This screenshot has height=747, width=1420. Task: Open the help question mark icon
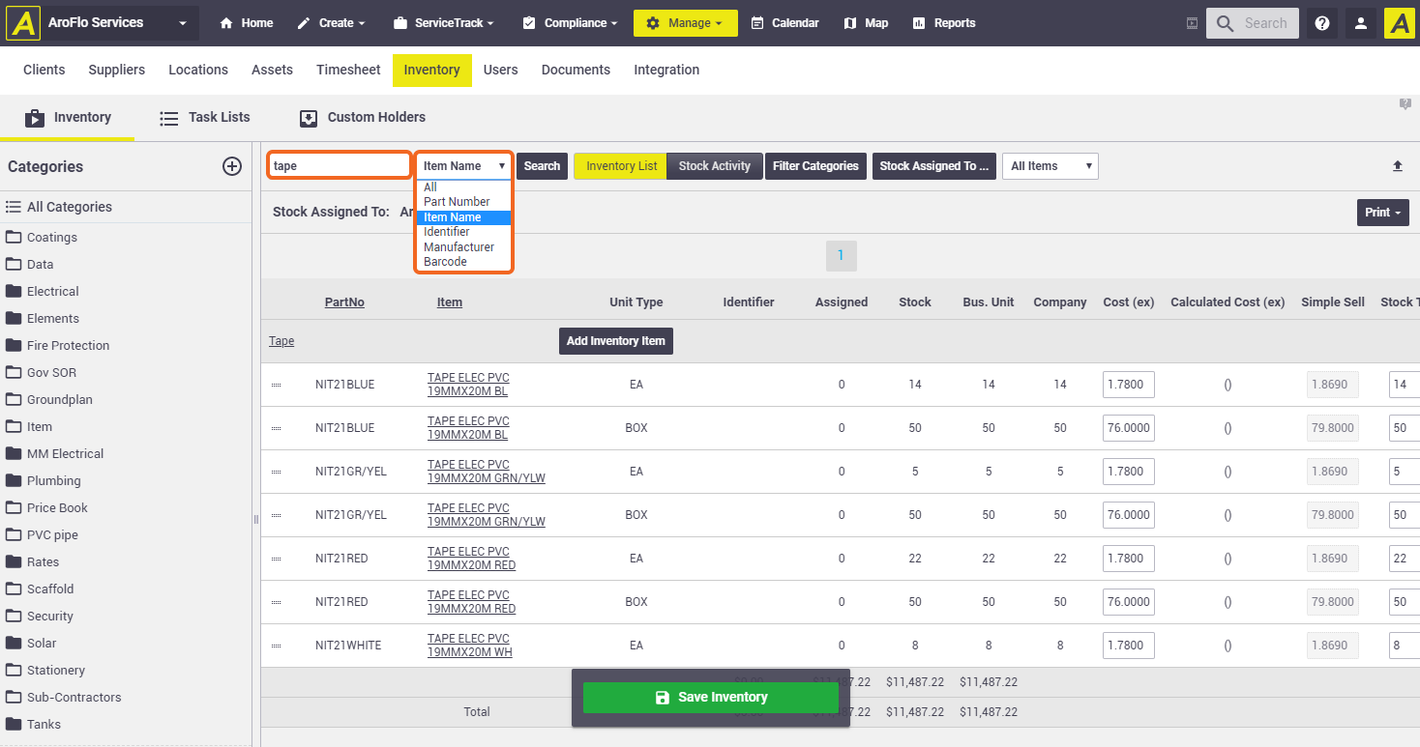1321,23
